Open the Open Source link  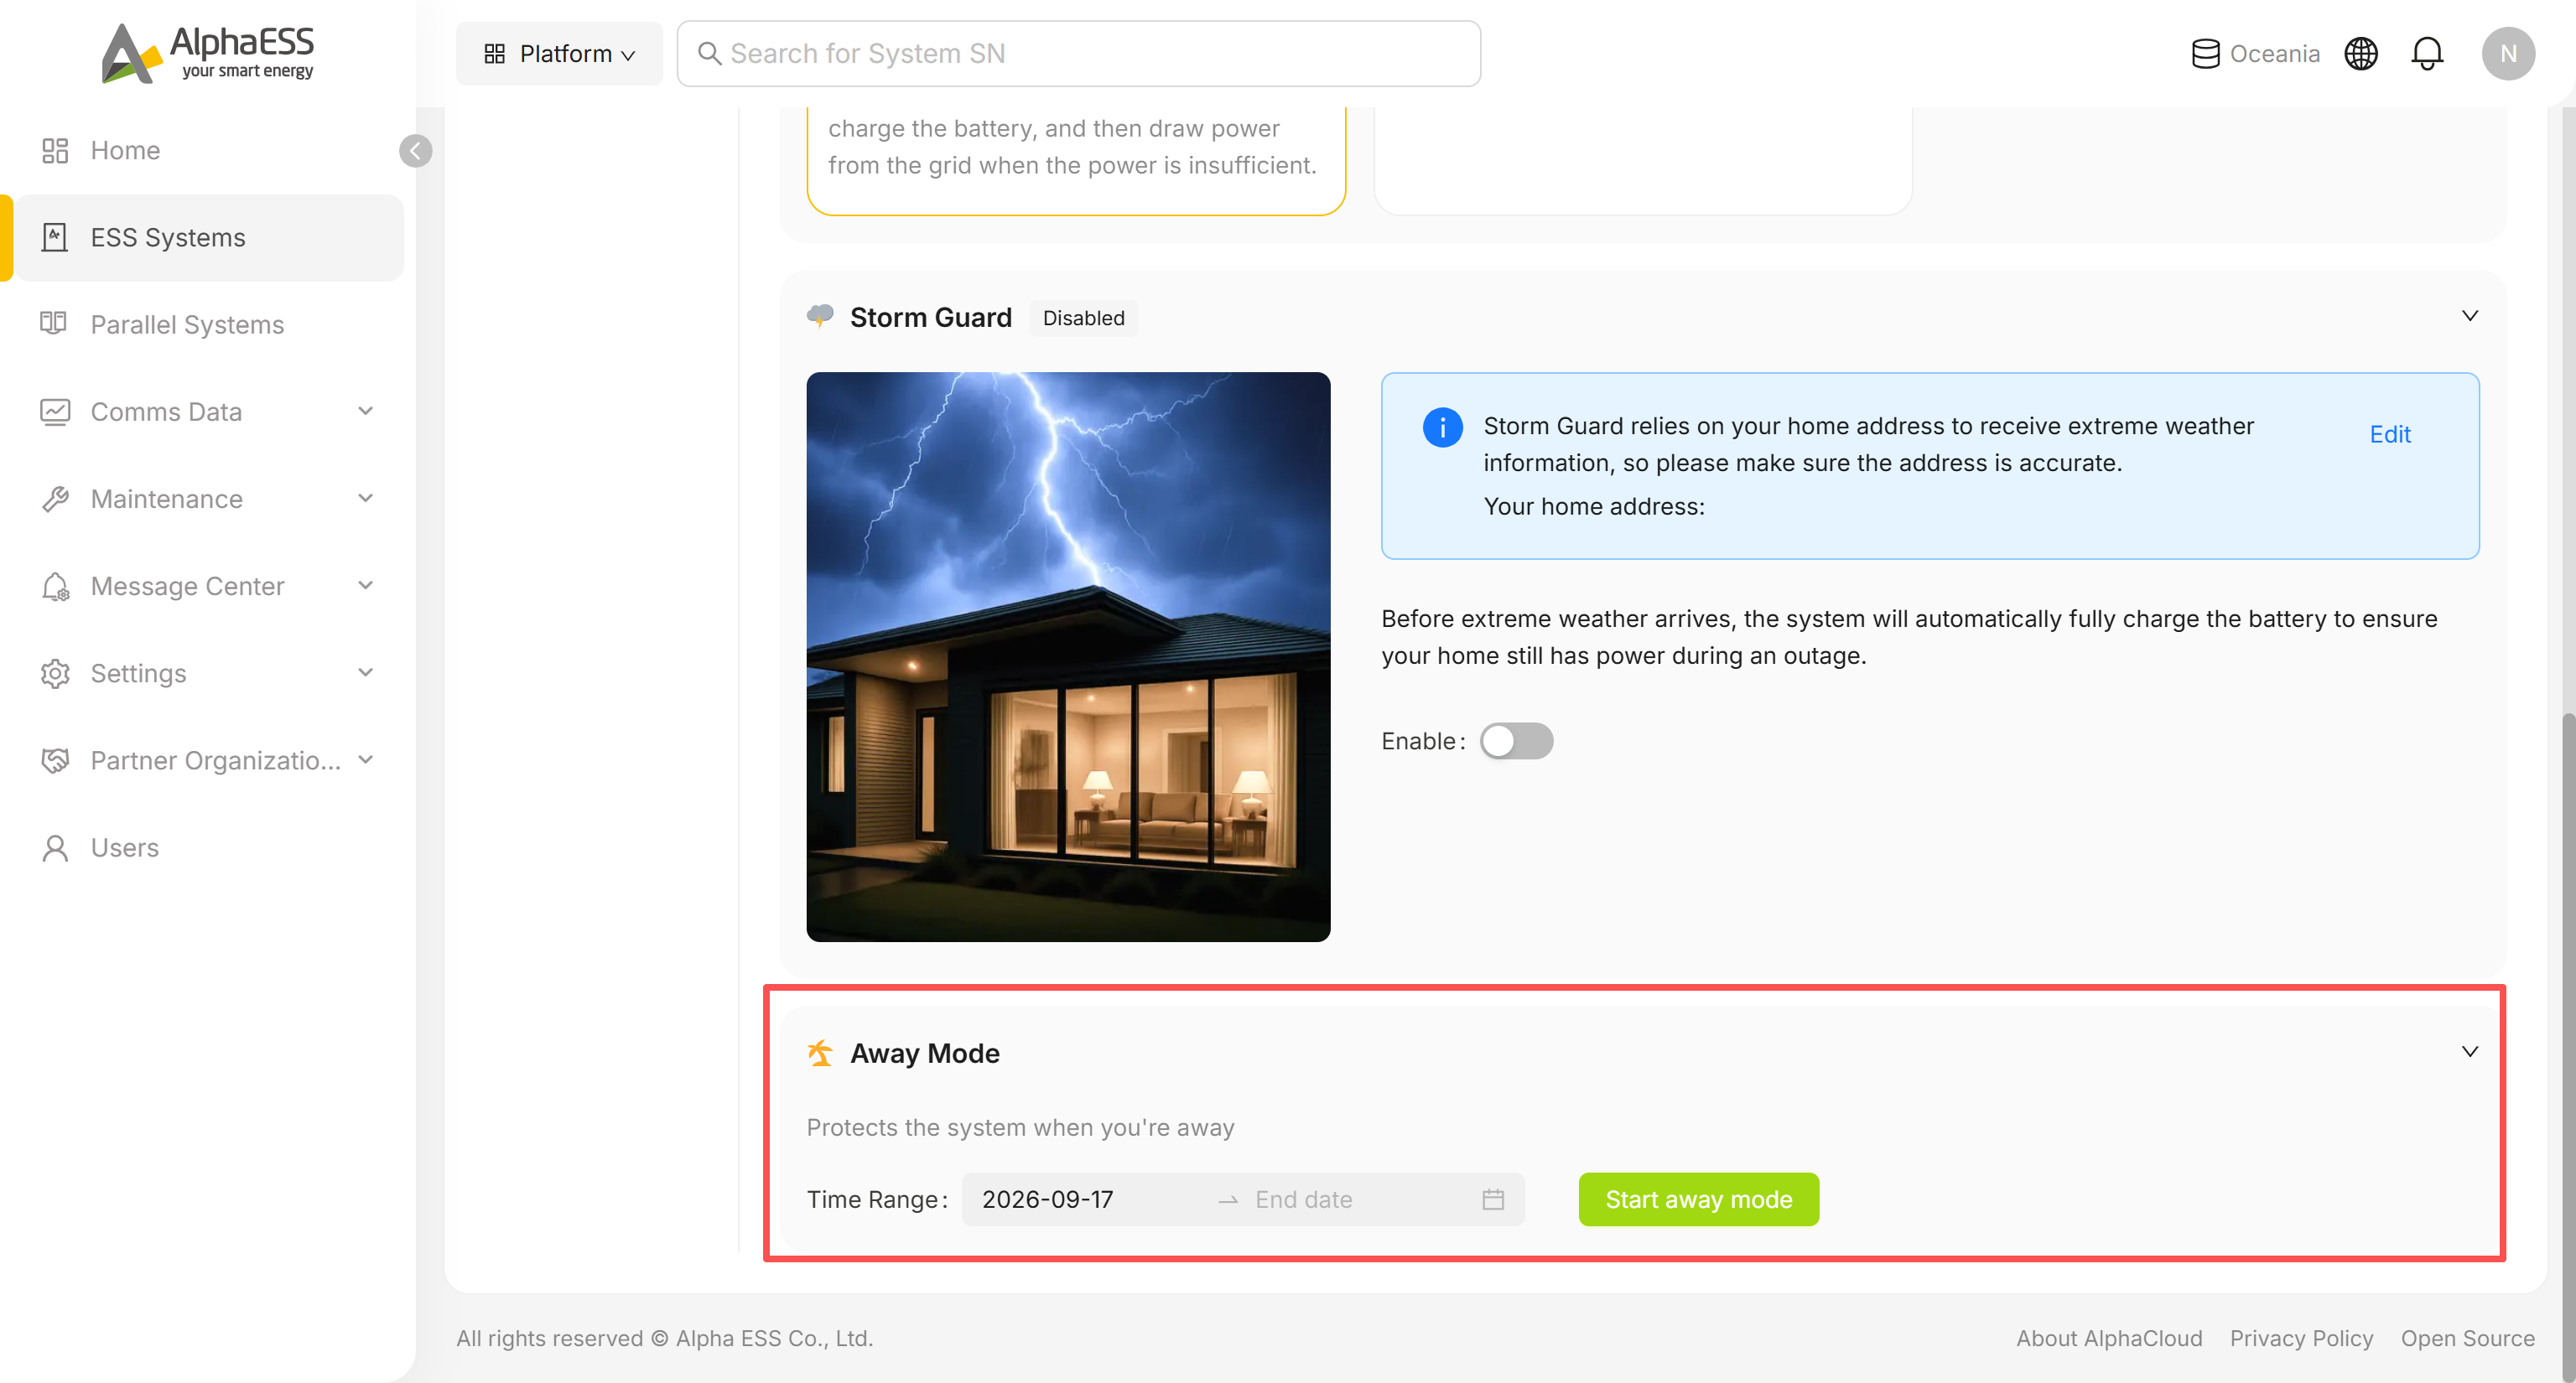2467,1338
